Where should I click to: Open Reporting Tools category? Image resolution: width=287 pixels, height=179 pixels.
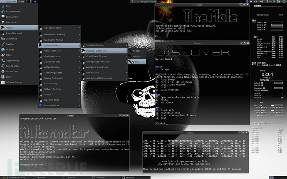pos(59,100)
